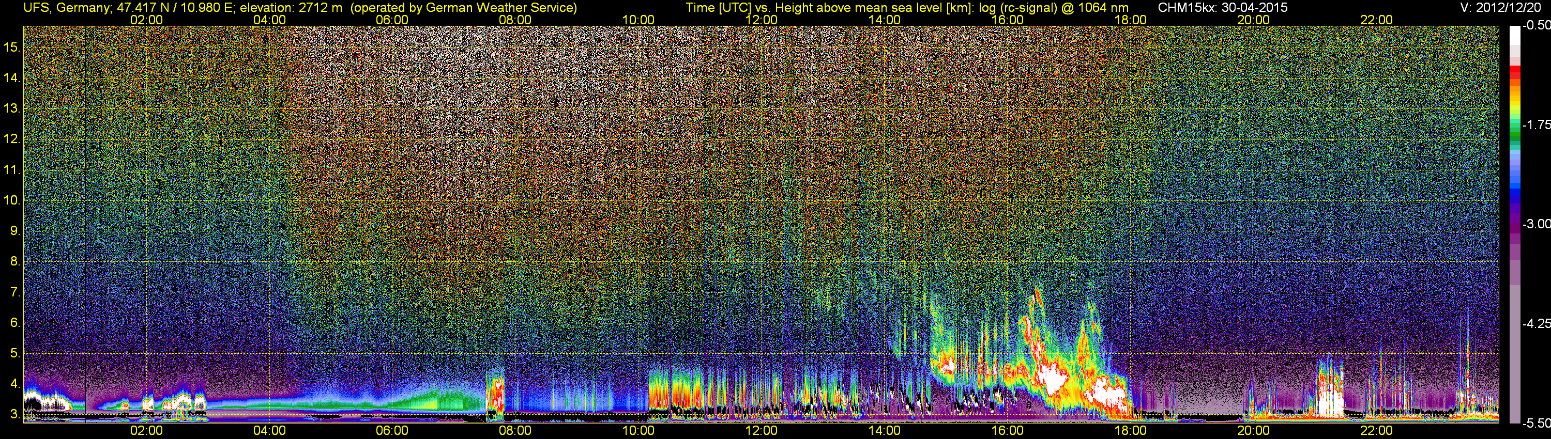1551x439 pixels.
Task: Click the "5." km height axis label
Action: [15, 353]
